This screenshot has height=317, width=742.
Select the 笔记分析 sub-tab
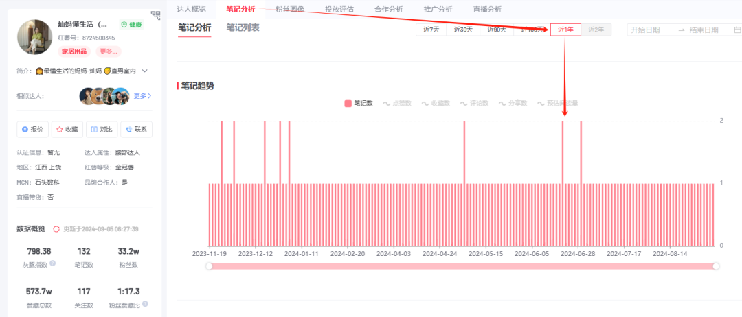pos(194,28)
